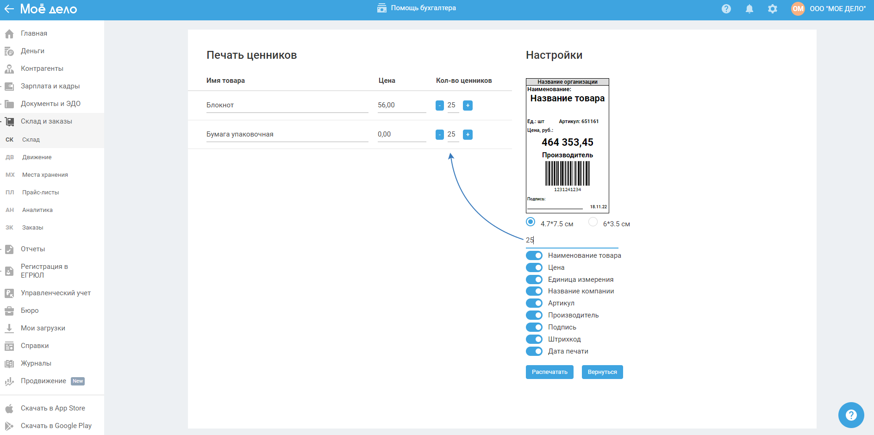Expand the Отчеты sidebar section
This screenshot has height=435, width=874.
tap(33, 249)
